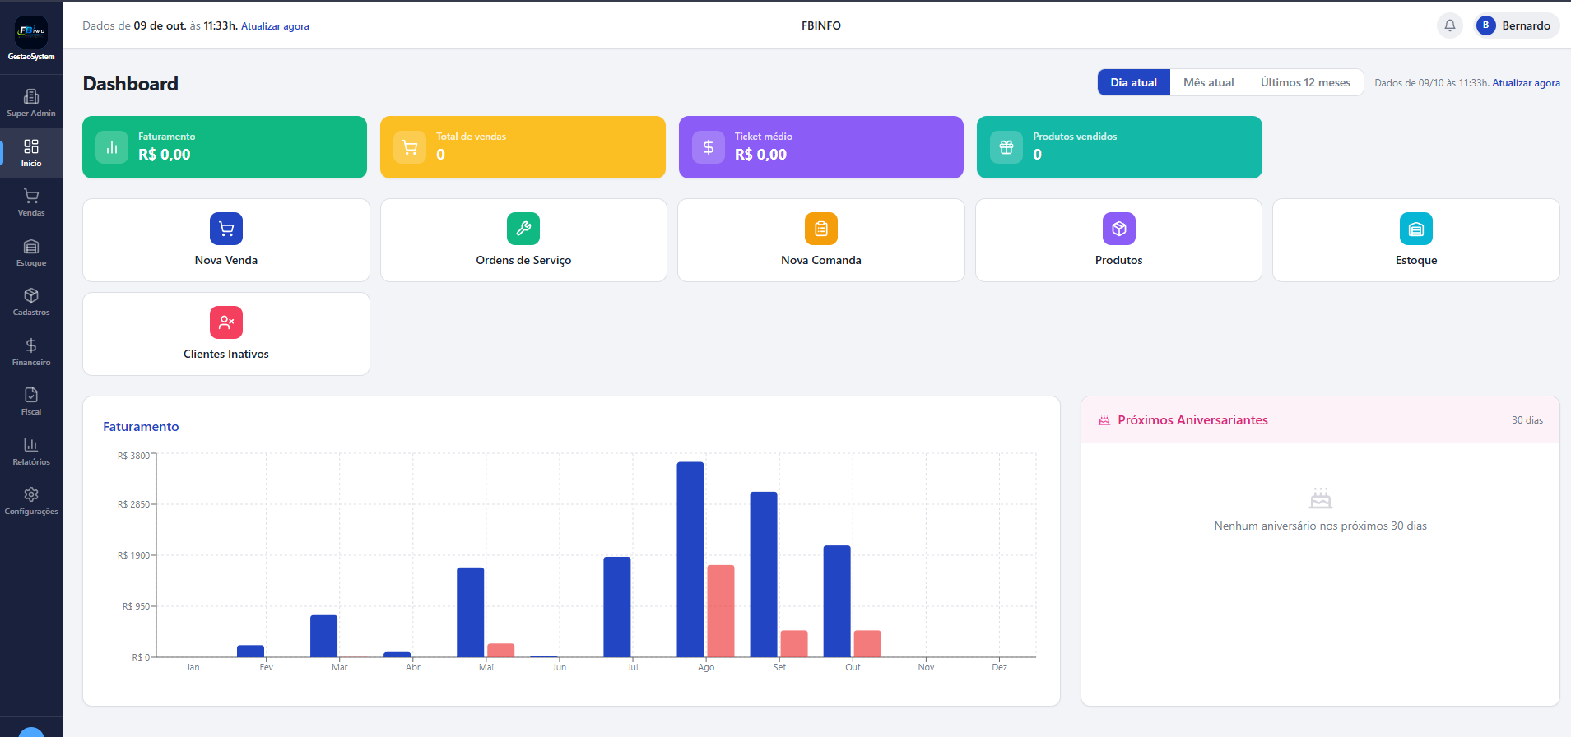
Task: Click Atualizar agora in the top header
Action: pyautogui.click(x=275, y=26)
